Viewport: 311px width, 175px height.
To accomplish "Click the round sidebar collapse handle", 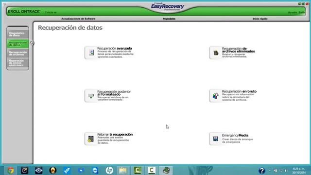I will (31, 43).
